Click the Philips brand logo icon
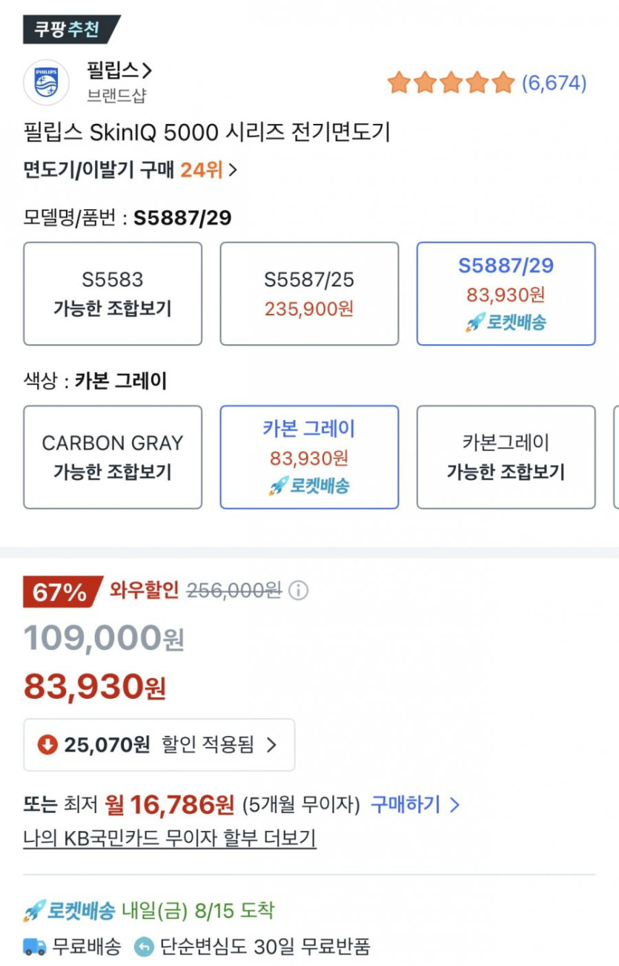The image size is (619, 966). coord(46,83)
